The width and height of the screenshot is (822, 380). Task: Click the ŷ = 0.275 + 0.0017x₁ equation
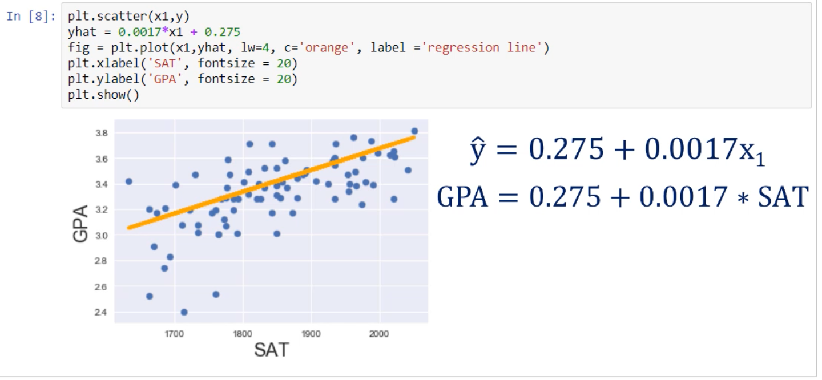[617, 150]
